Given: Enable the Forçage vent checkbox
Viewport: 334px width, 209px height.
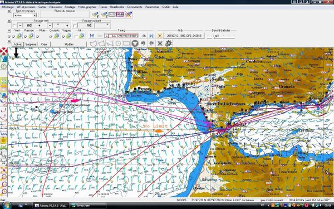Looking at the screenshot, I should (x=14, y=26).
